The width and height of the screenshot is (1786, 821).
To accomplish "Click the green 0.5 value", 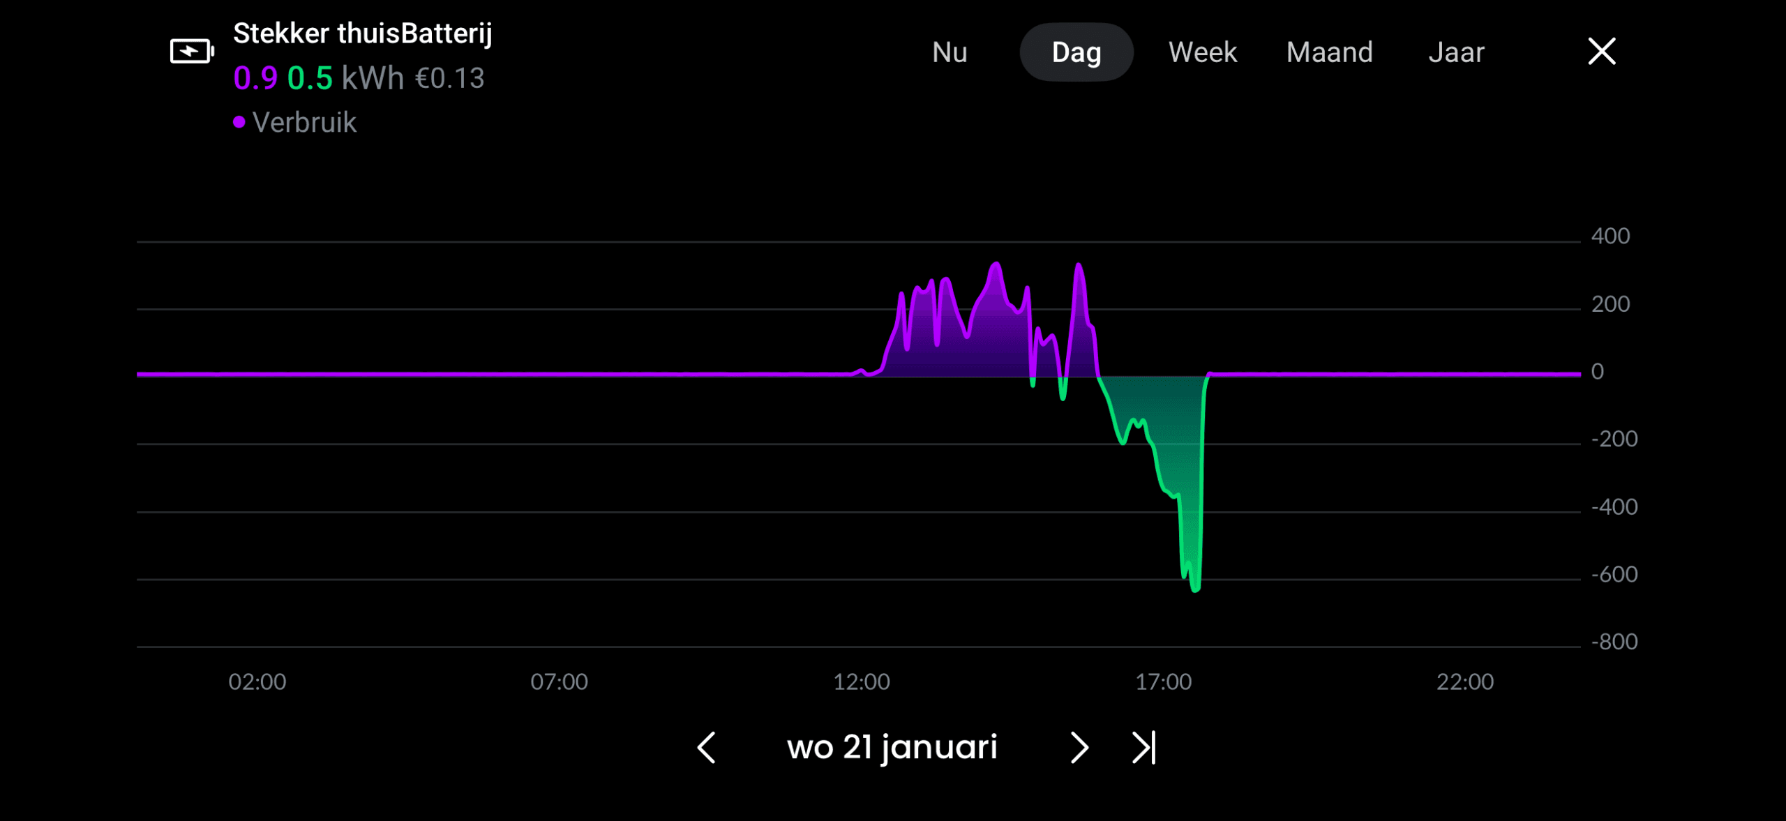I will click(x=310, y=78).
